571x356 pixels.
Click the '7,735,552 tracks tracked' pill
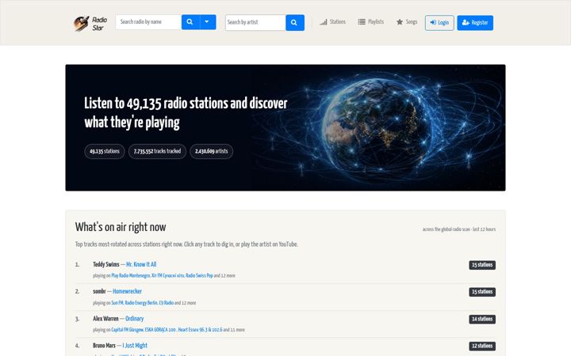pyautogui.click(x=157, y=151)
